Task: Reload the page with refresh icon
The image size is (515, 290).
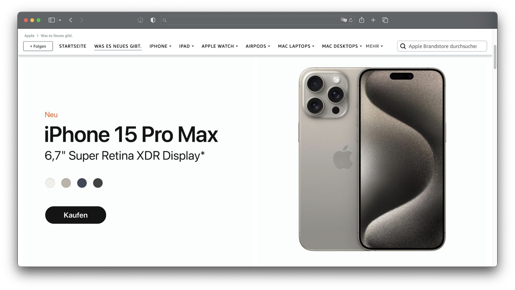Action: (351, 20)
